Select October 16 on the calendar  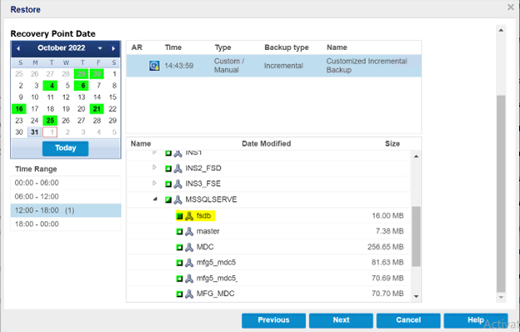pos(19,109)
